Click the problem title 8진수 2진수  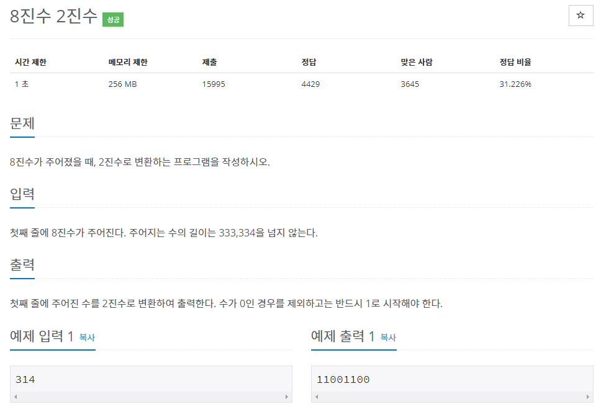(53, 17)
